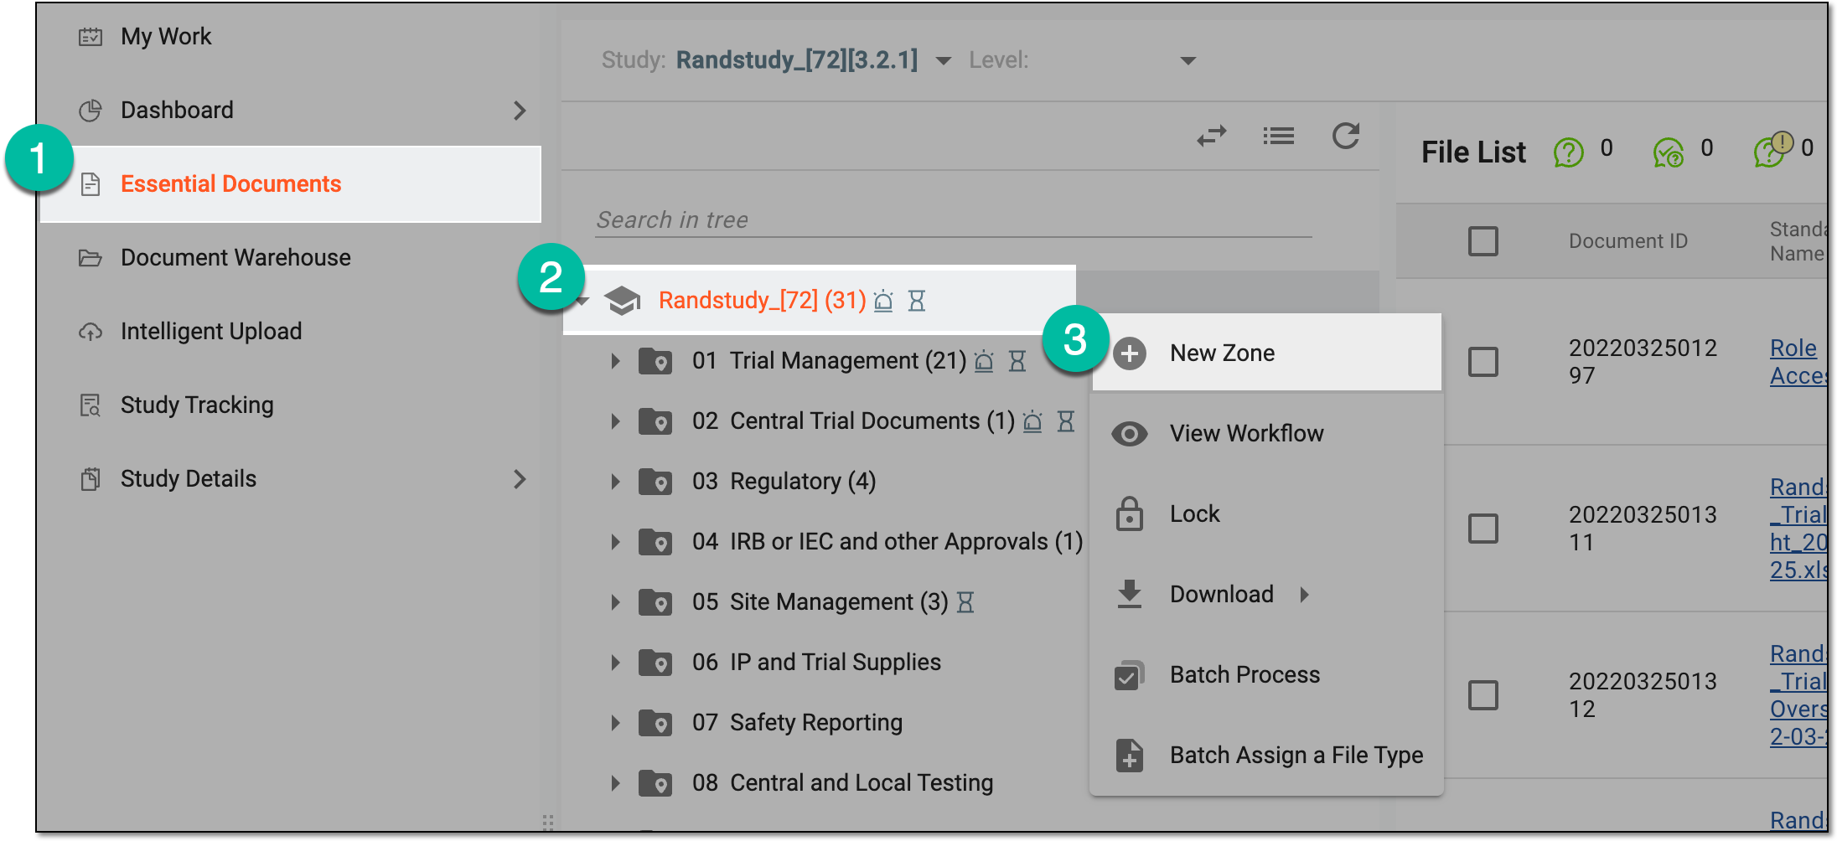
Task: Open My Work from sidebar
Action: click(166, 37)
